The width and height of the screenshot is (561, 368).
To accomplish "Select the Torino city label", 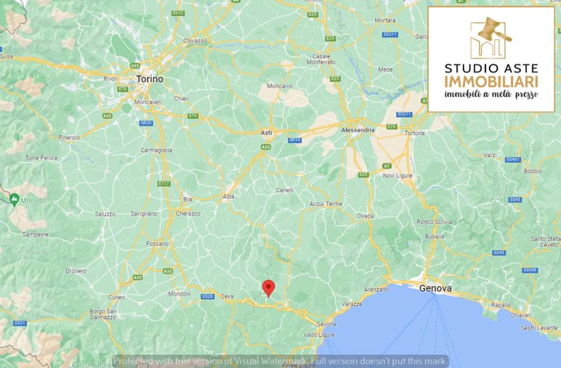I will point(150,79).
